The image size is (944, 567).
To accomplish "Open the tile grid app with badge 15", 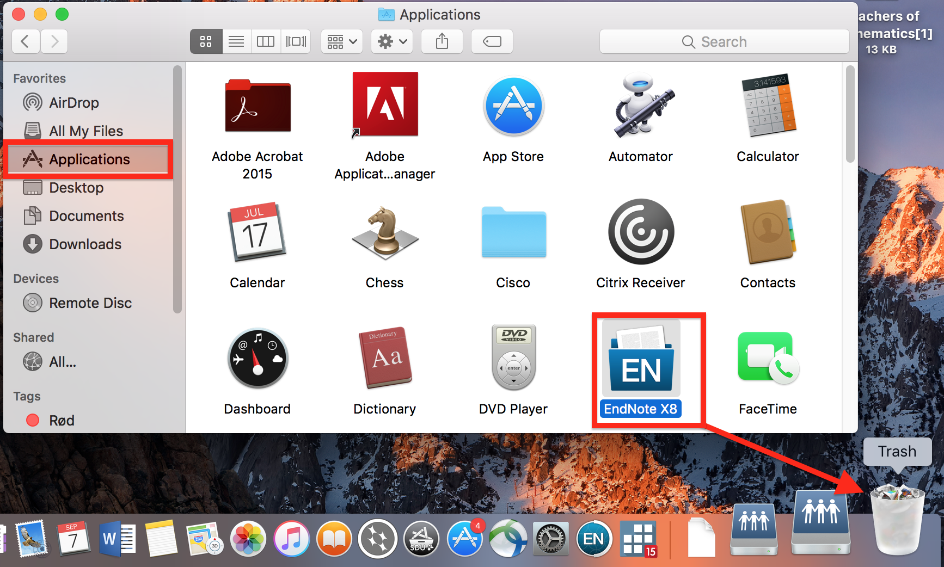I will 638,539.
